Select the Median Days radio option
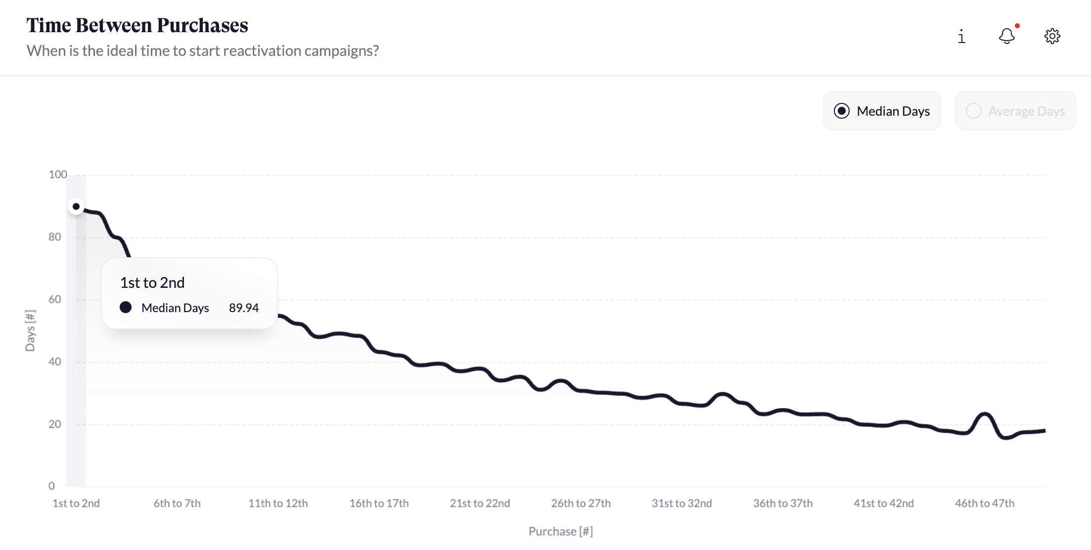Viewport: 1091px width, 550px height. (x=842, y=111)
